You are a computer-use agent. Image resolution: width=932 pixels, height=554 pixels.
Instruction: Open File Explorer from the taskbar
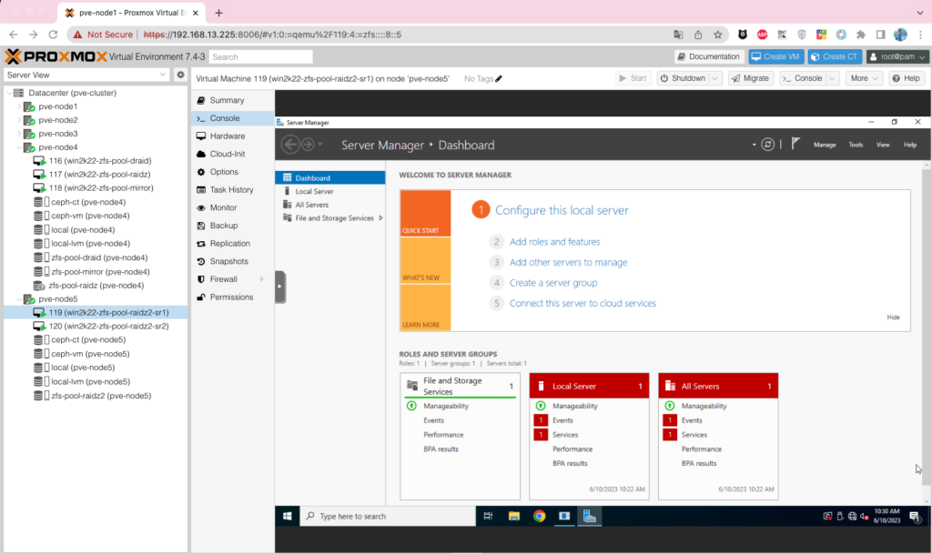click(514, 516)
